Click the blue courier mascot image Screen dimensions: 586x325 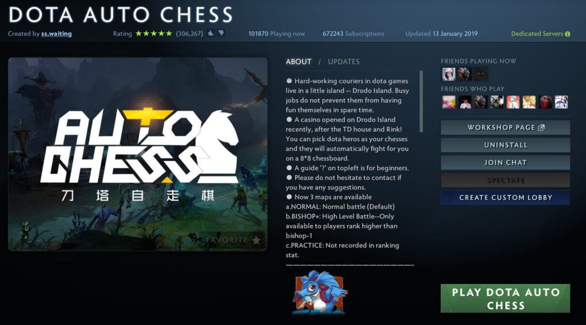click(x=320, y=292)
